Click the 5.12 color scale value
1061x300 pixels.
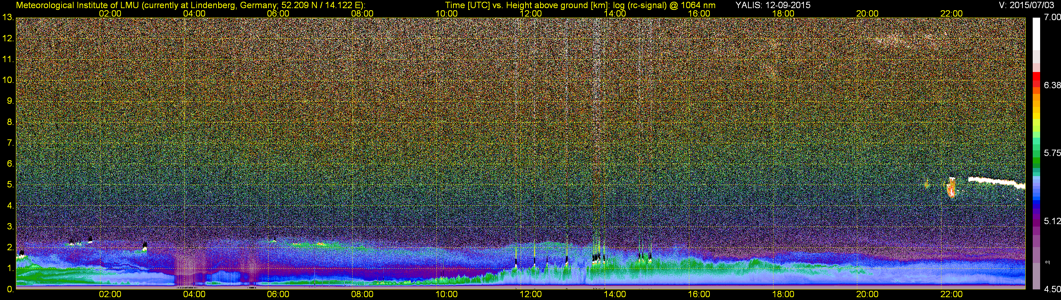[1053, 221]
